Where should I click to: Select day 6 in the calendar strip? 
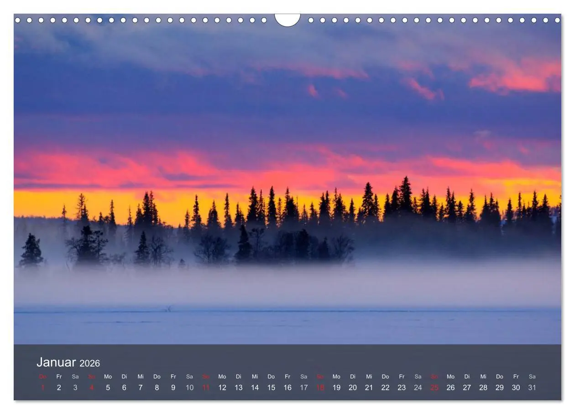[124, 388]
